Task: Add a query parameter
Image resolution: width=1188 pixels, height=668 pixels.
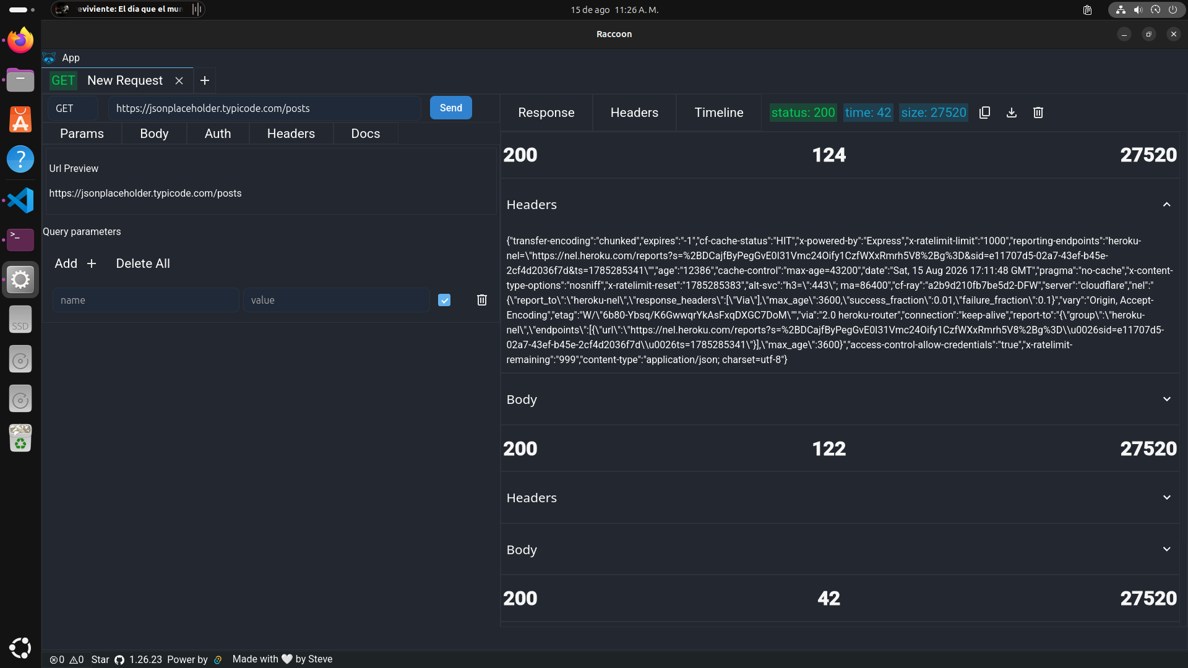Action: (75, 263)
